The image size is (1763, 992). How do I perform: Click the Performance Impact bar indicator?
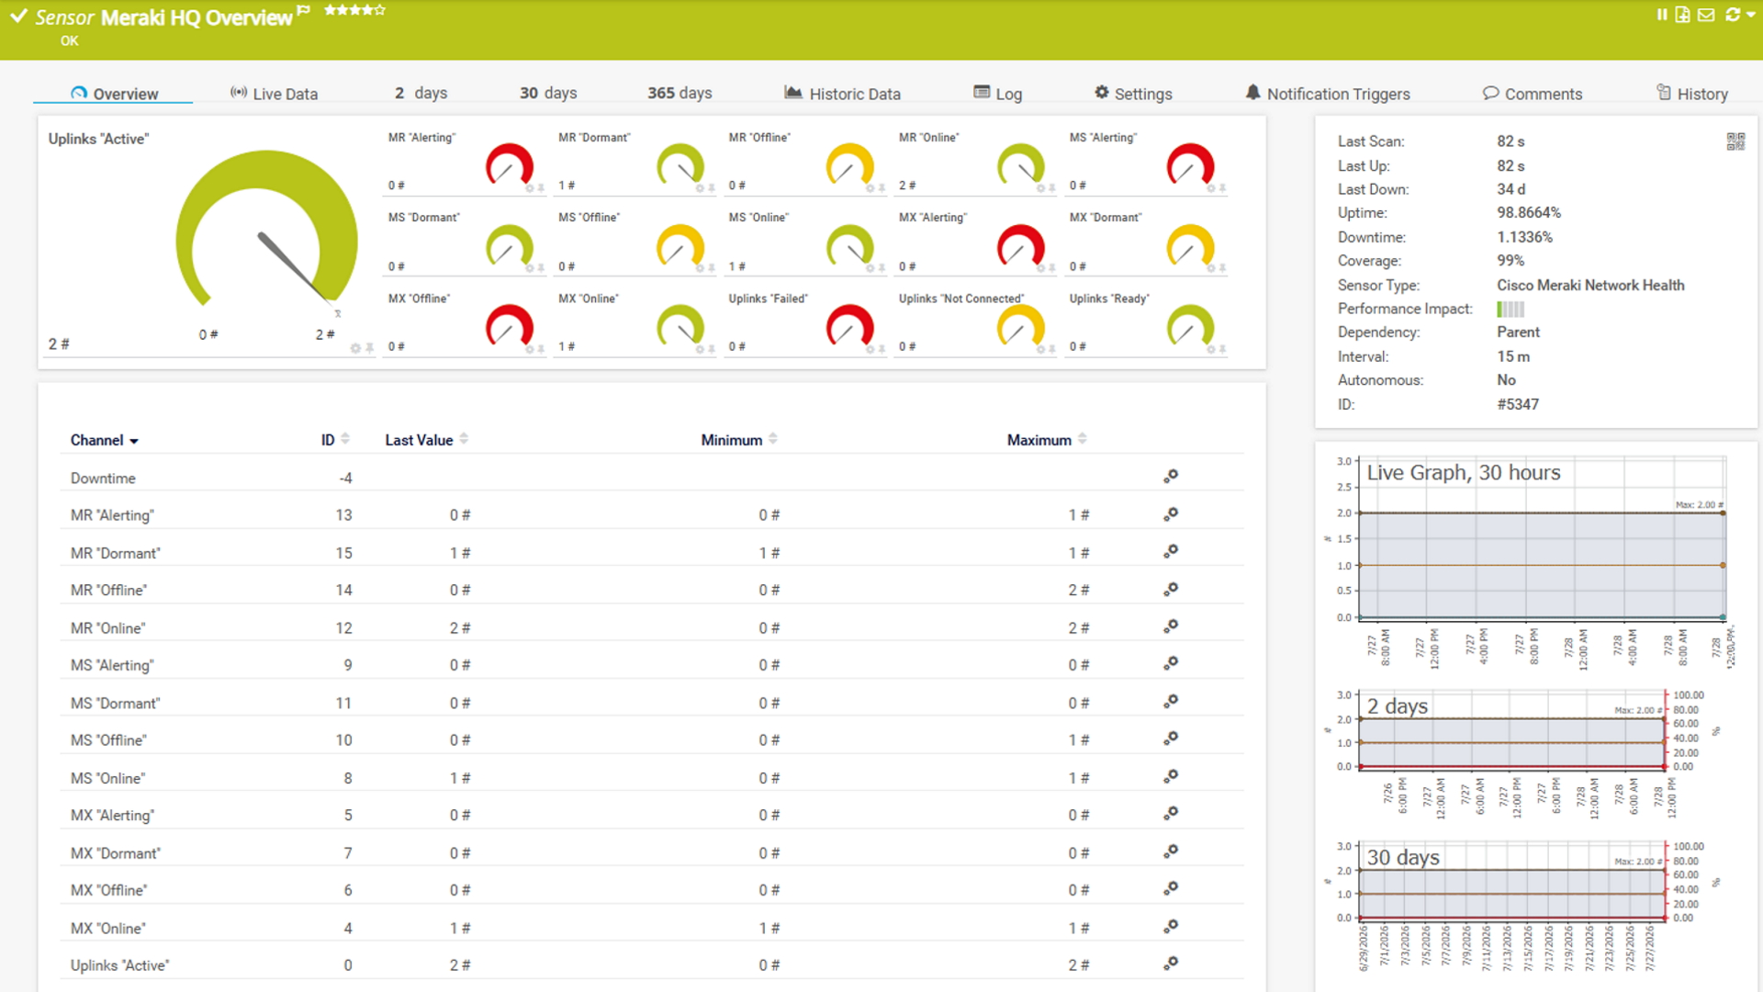coord(1510,310)
